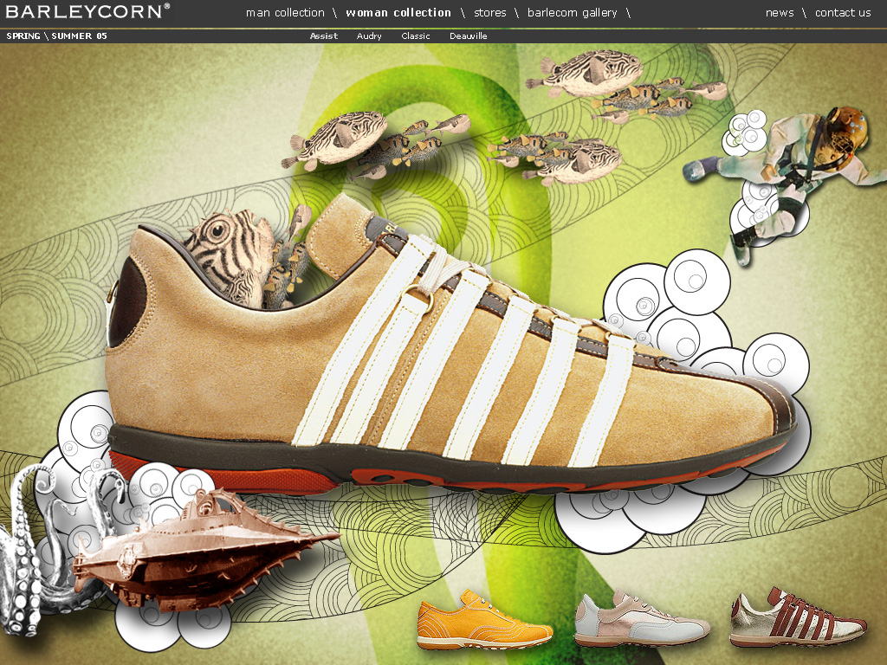Open the news page
Screen dimensions: 887x665
(x=780, y=12)
